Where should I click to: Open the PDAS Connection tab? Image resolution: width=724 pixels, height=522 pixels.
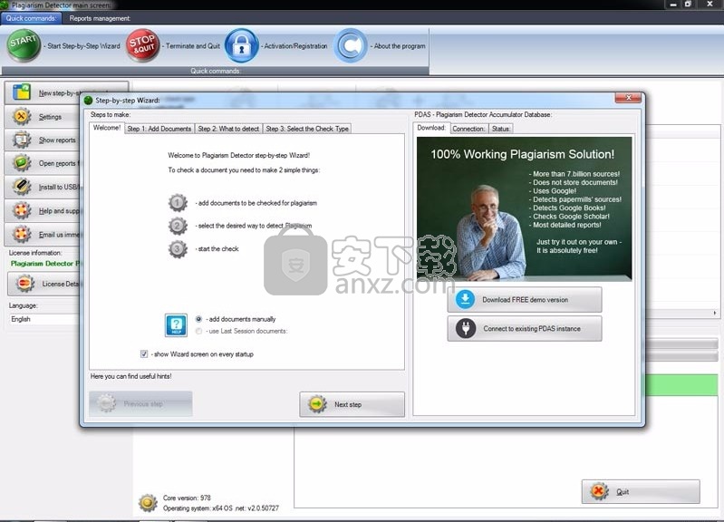click(x=468, y=129)
